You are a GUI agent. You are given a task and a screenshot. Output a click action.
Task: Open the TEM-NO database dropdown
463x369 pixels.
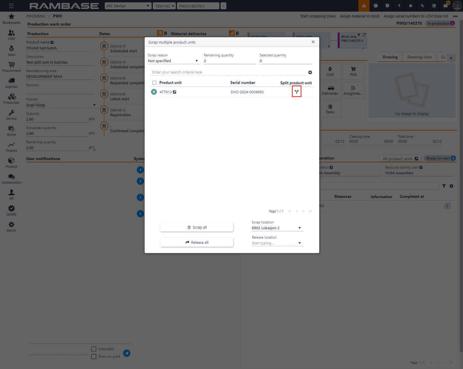[164, 6]
